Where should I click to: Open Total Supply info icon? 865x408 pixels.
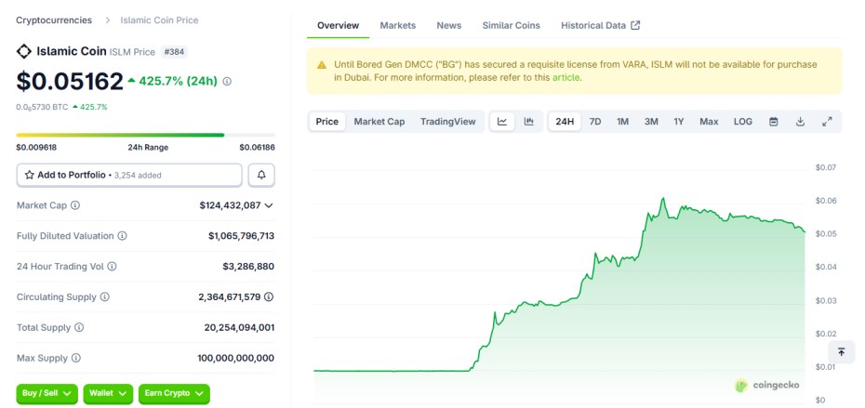79,327
